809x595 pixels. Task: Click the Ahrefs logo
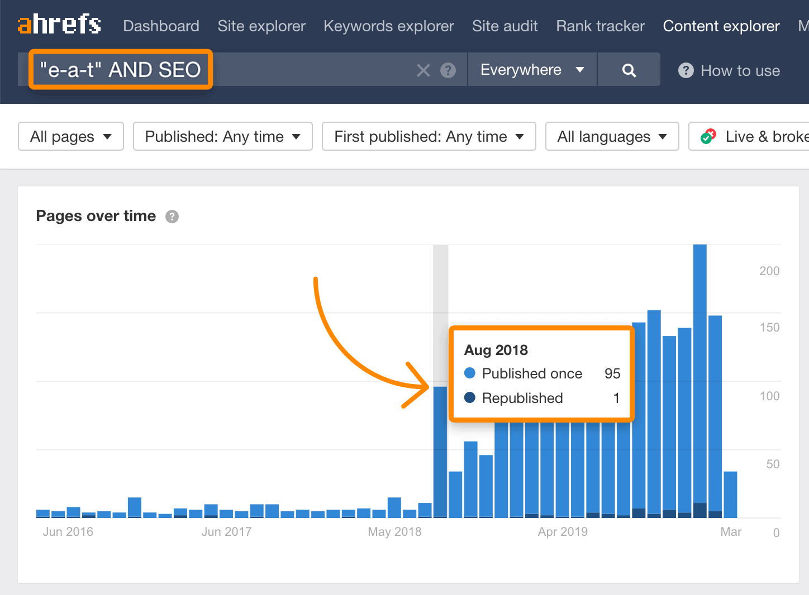(59, 25)
